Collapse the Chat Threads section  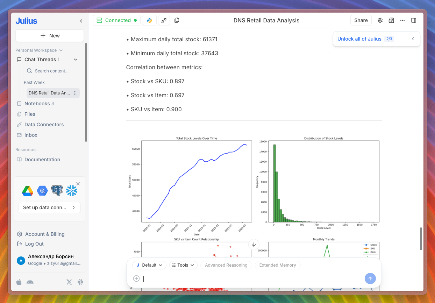tap(76, 59)
